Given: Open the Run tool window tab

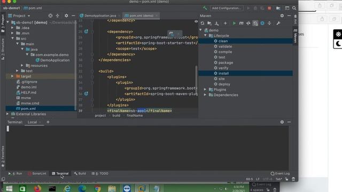Looking at the screenshot, I should (x=15, y=173).
